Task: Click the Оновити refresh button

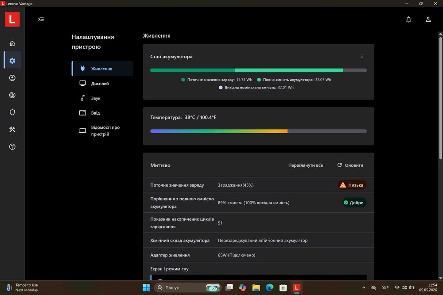Action: [x=350, y=165]
